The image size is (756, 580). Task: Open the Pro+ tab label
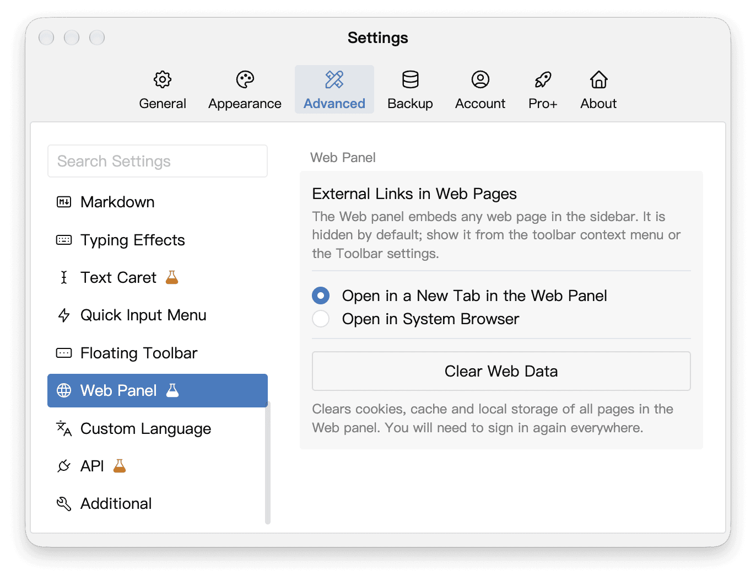[543, 104]
